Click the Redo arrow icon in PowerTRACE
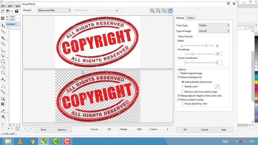Screen dimensions: 258x145 pos(31,130)
